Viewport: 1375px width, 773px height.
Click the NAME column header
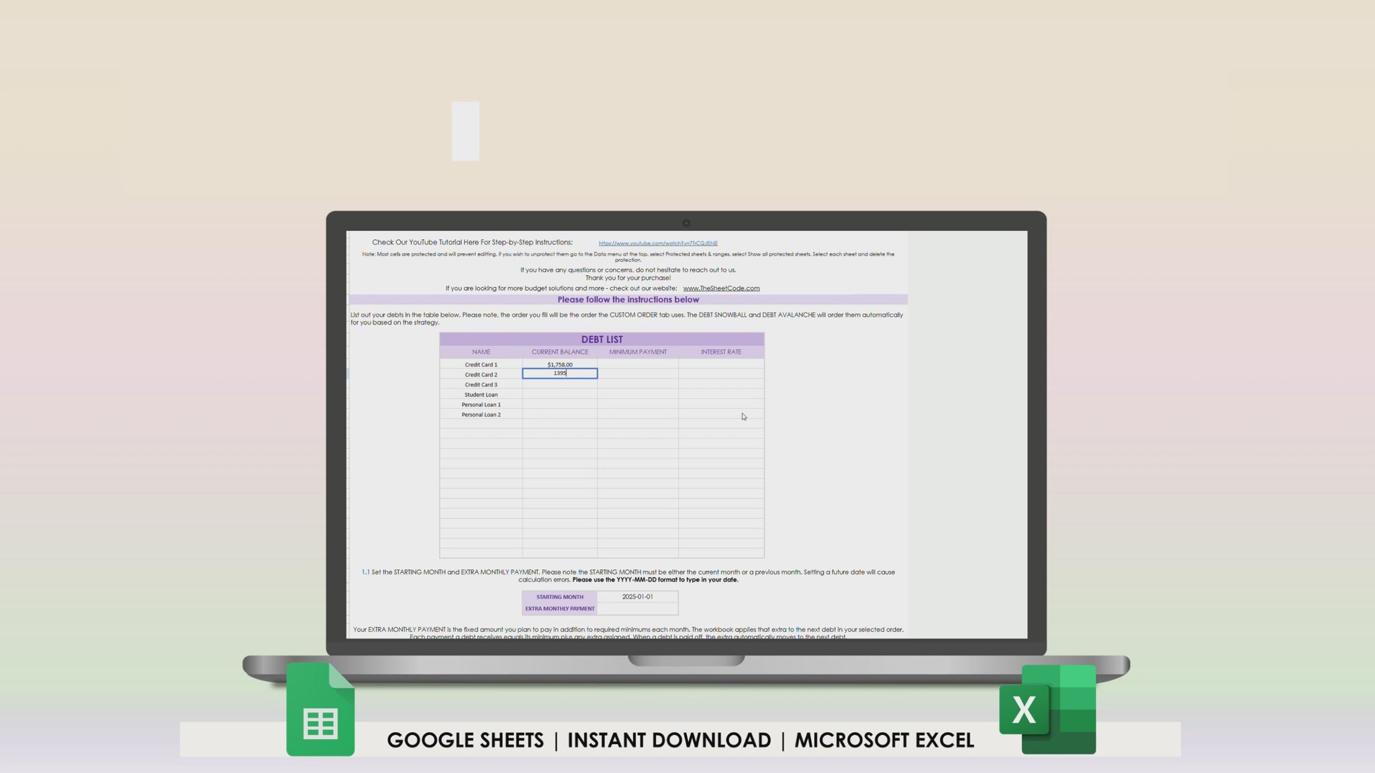coord(481,352)
